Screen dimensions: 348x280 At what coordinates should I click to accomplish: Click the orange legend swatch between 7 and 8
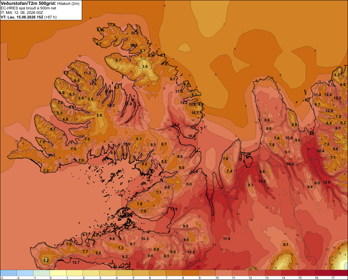point(174,273)
